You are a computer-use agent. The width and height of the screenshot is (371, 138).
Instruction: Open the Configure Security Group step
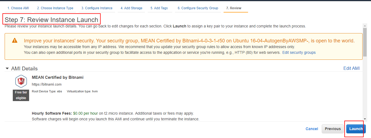click(198, 8)
